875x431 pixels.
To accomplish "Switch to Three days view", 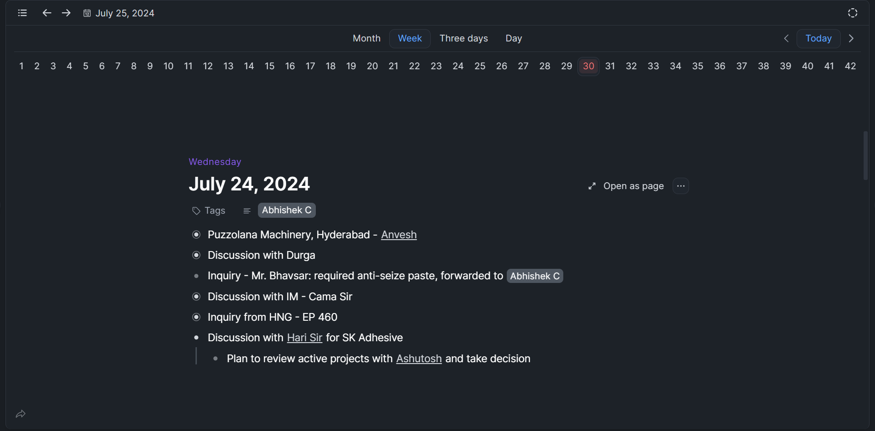I will point(463,39).
